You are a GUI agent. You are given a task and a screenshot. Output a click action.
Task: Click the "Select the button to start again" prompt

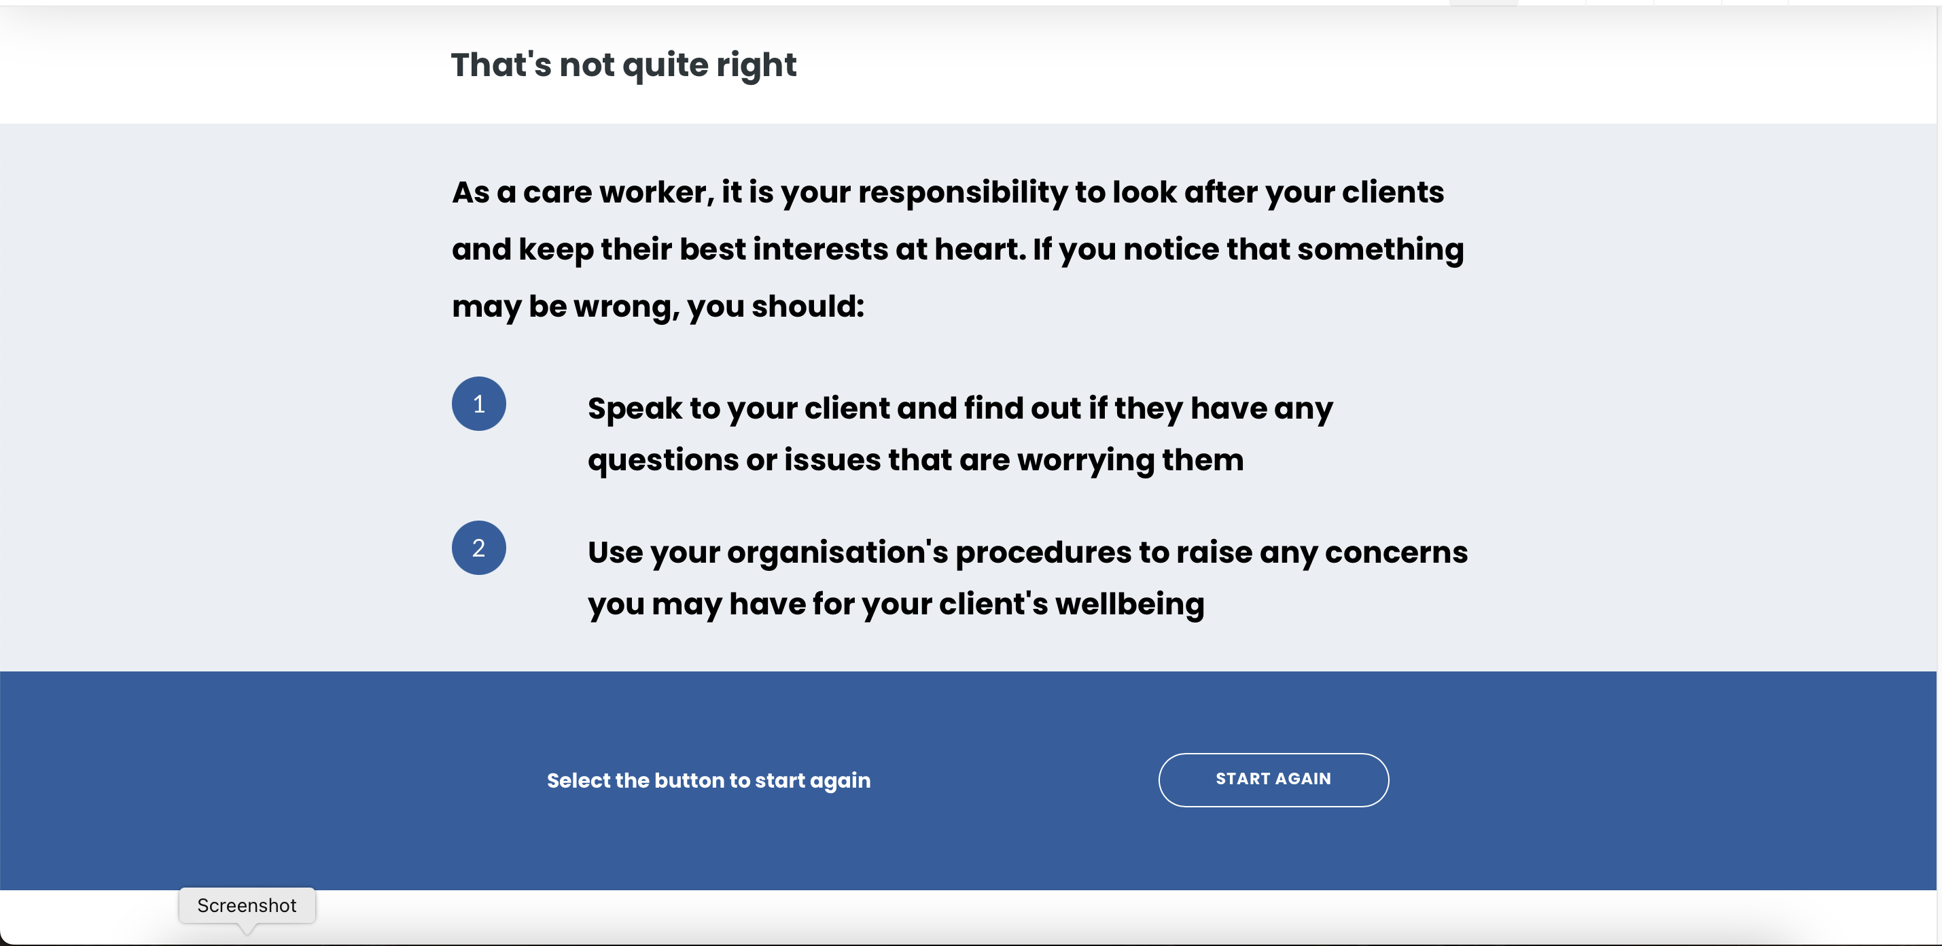708,780
